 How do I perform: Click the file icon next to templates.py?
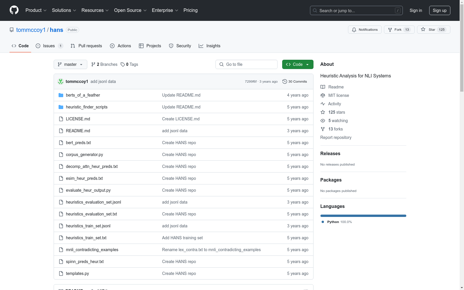(x=61, y=273)
